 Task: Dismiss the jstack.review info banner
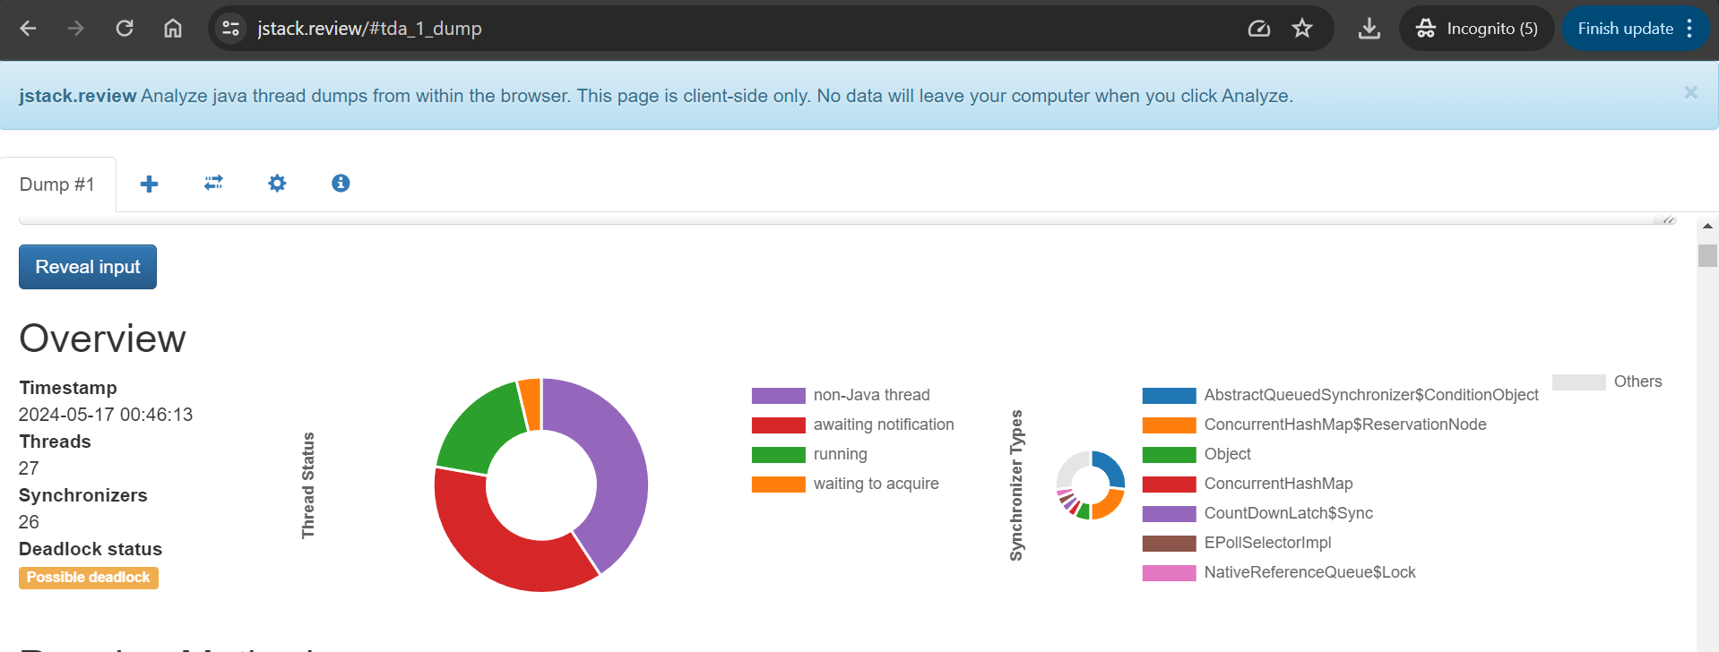pos(1690,93)
